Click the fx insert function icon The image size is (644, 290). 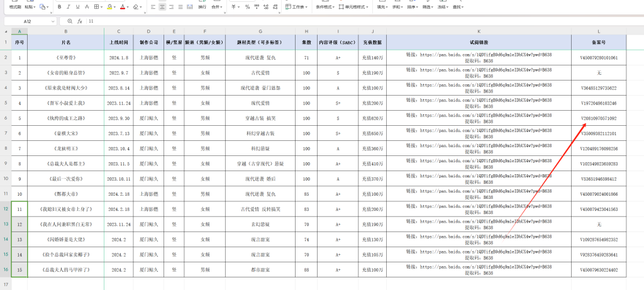click(79, 21)
